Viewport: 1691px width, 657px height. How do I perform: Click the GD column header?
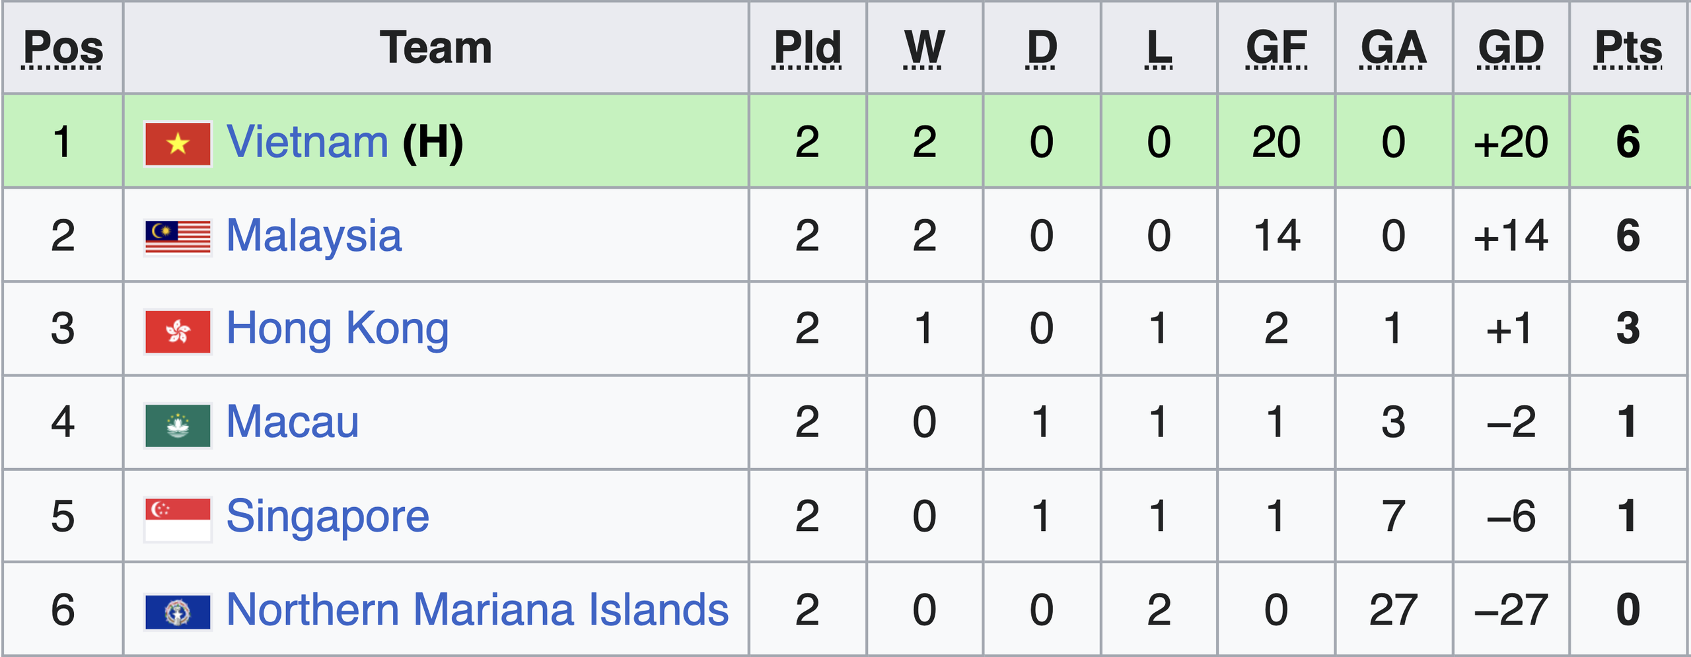[1511, 48]
